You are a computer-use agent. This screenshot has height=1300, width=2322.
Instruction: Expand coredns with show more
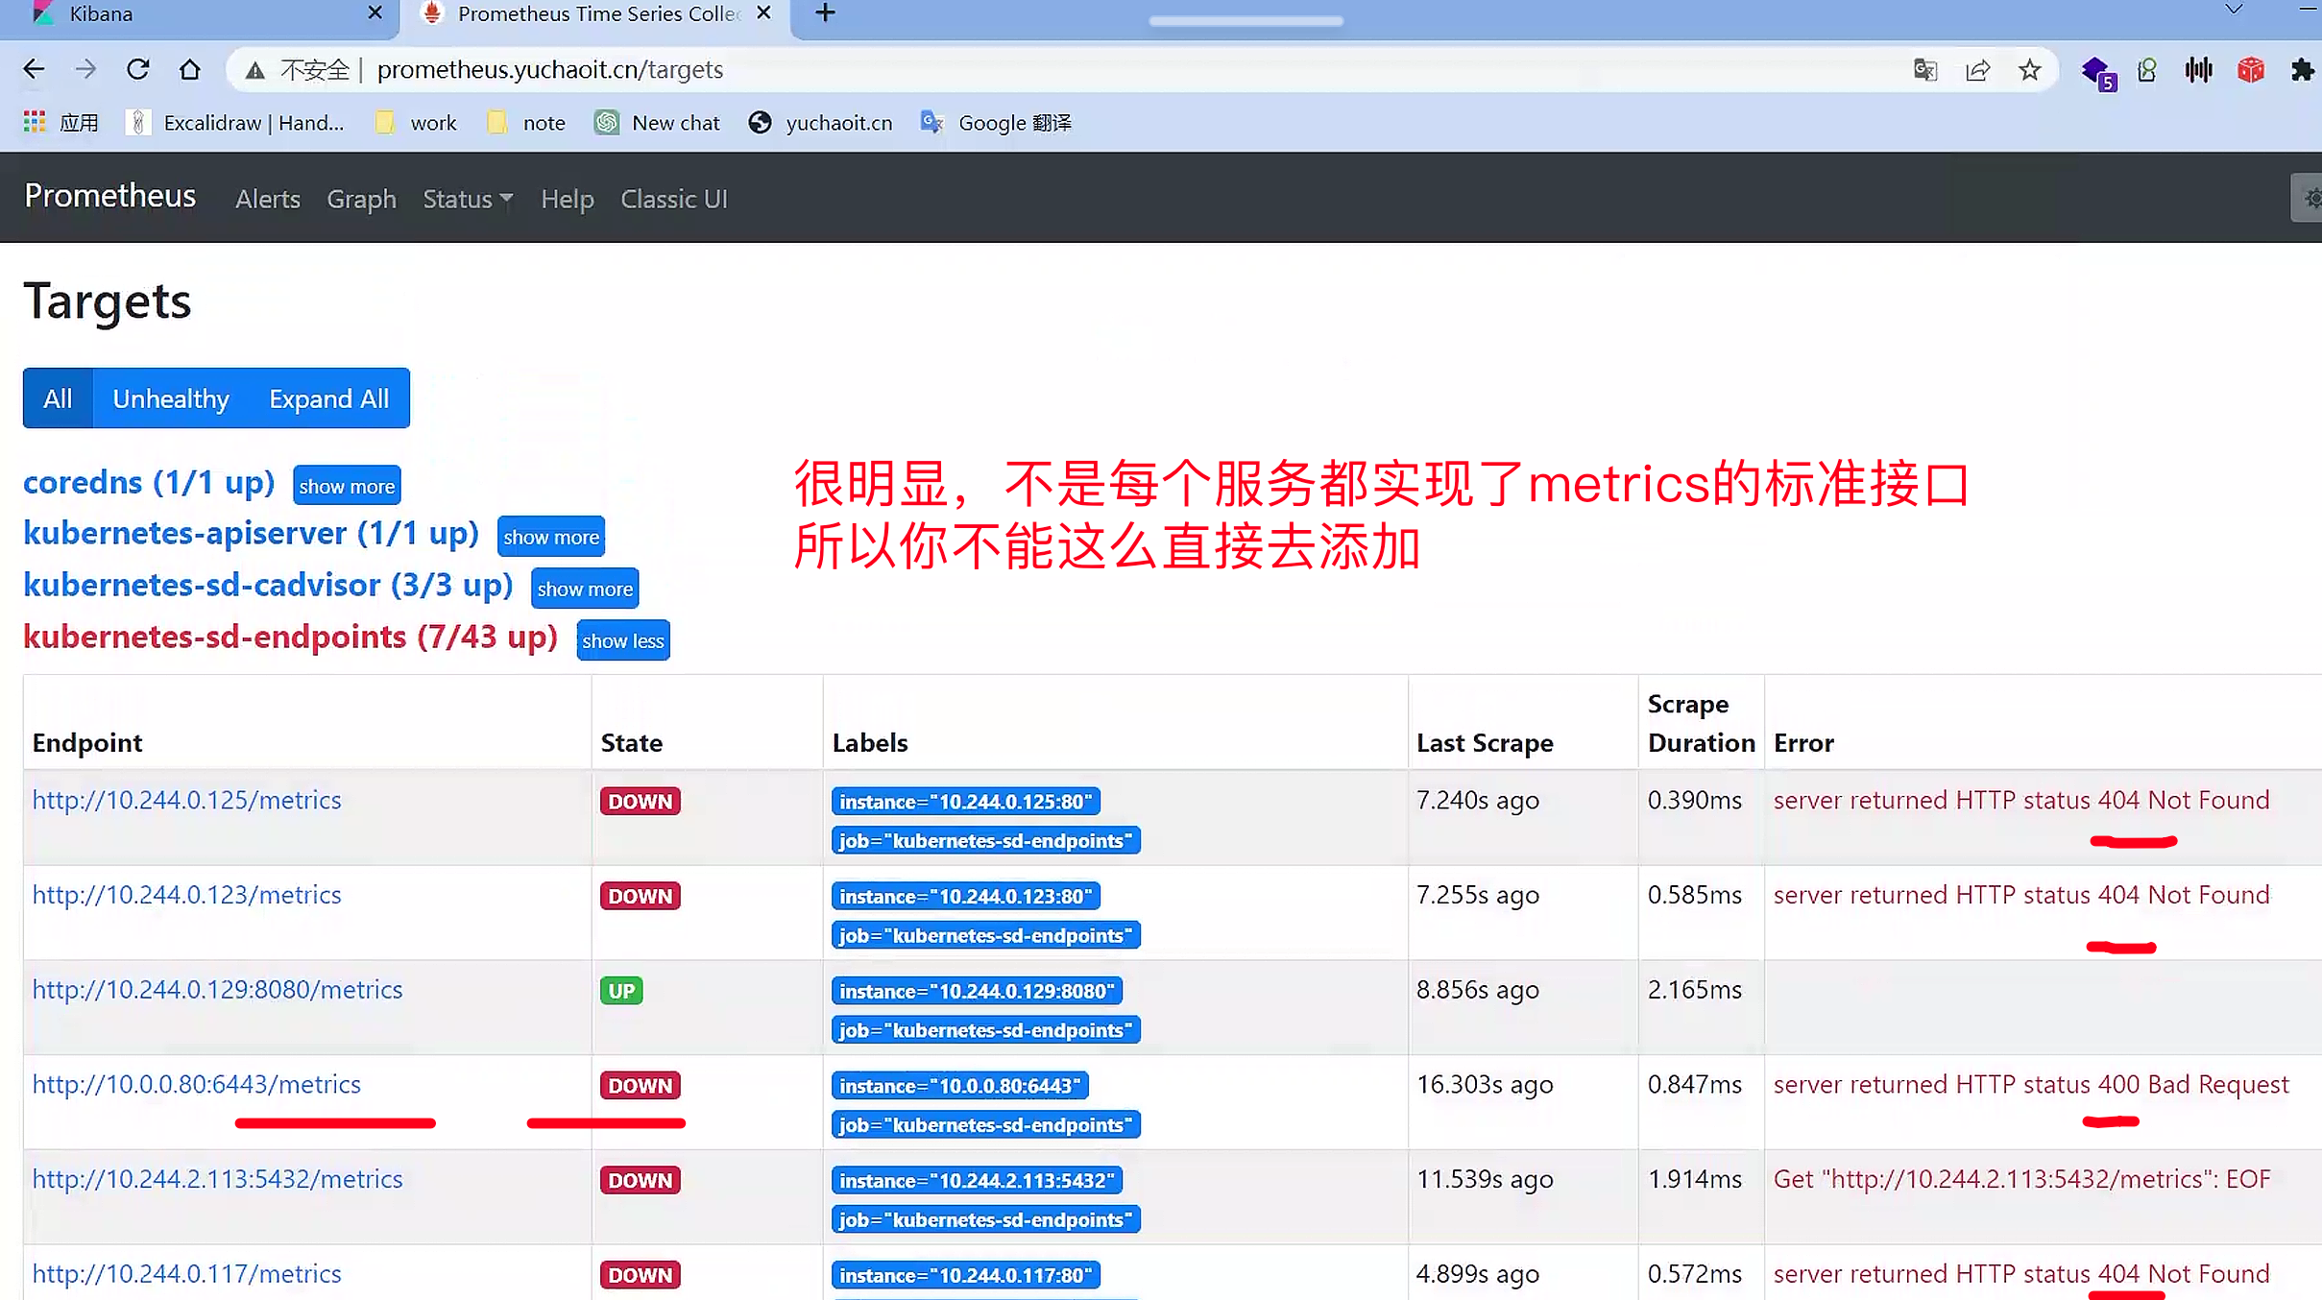(x=347, y=486)
